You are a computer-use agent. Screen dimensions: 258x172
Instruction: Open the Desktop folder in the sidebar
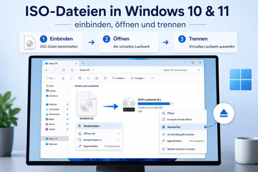51,104
